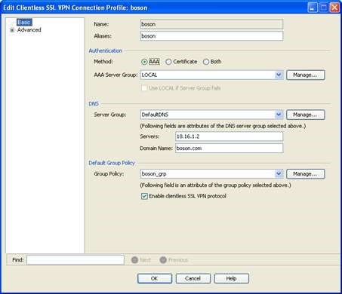The height and width of the screenshot is (294, 342).
Task: Click into the Aliases text field
Action: (211, 36)
